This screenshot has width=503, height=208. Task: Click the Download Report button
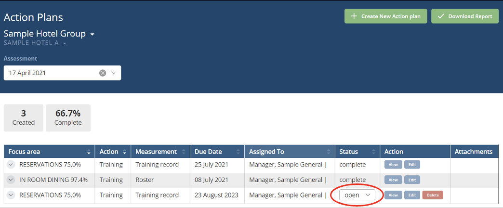pyautogui.click(x=465, y=16)
